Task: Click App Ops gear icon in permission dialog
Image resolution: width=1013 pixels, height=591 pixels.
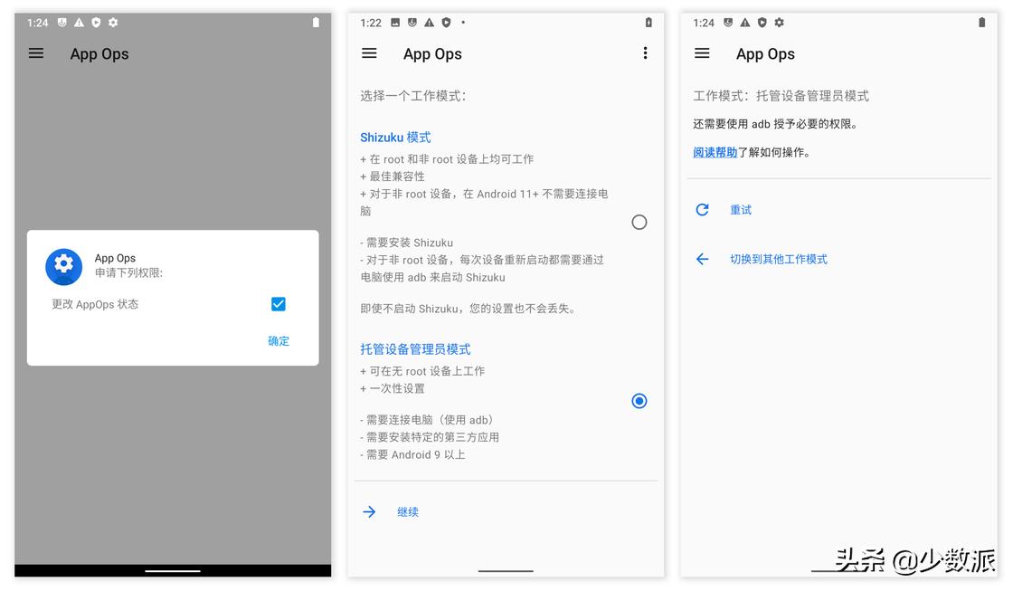Action: 63,266
